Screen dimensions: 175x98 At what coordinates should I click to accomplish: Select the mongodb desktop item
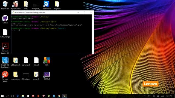point(36,6)
